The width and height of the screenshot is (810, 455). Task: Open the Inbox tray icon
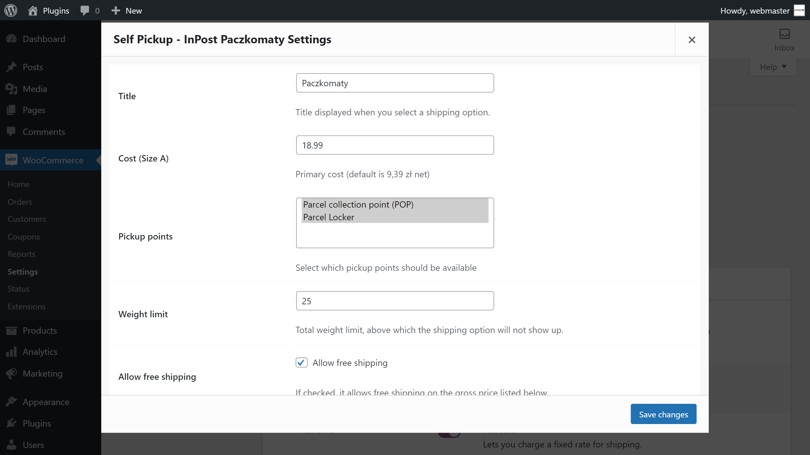pos(784,34)
